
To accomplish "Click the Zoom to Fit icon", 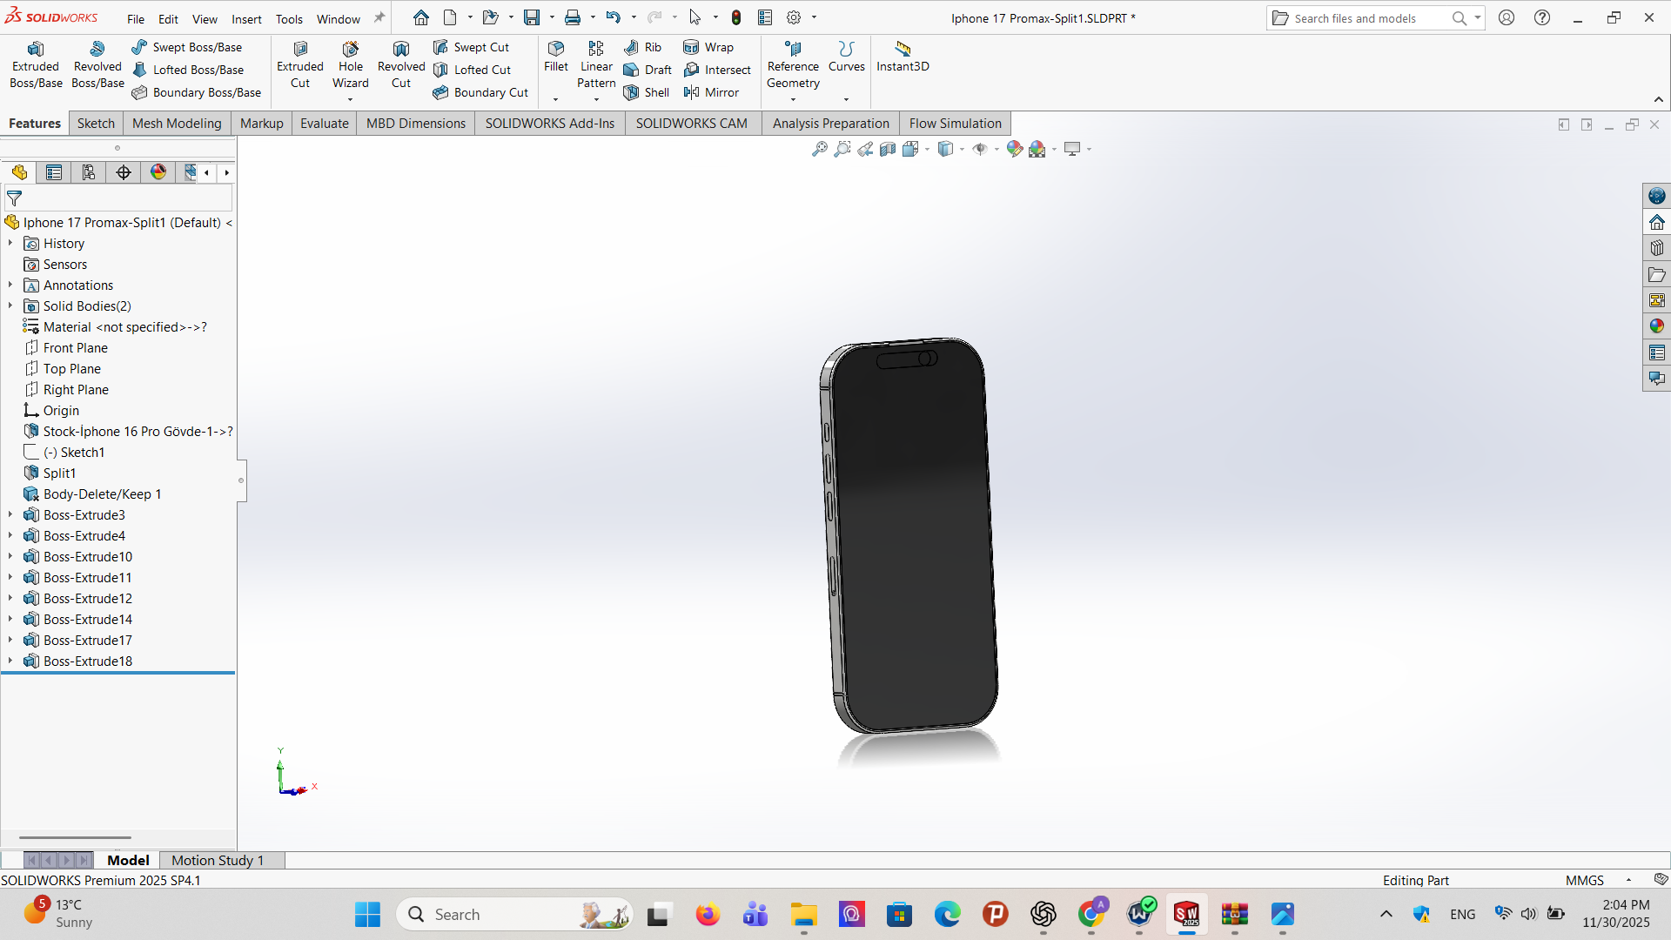I will [x=820, y=149].
